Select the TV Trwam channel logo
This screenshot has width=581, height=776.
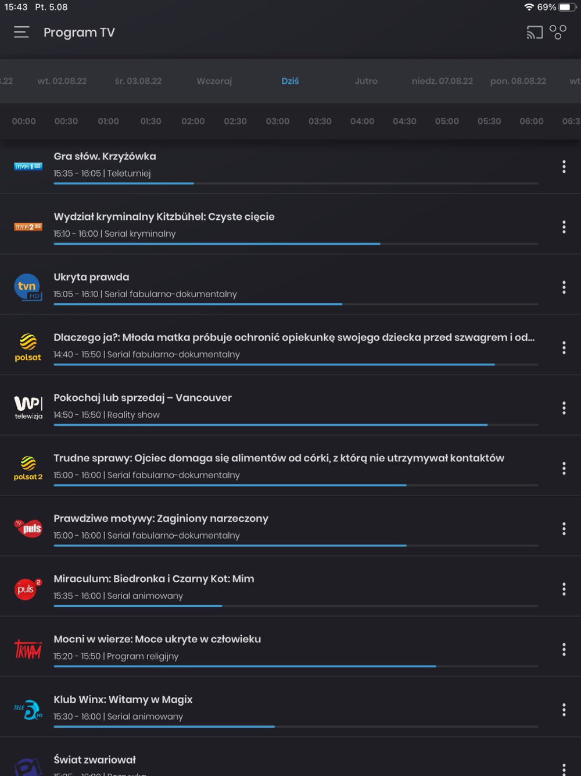(x=28, y=649)
